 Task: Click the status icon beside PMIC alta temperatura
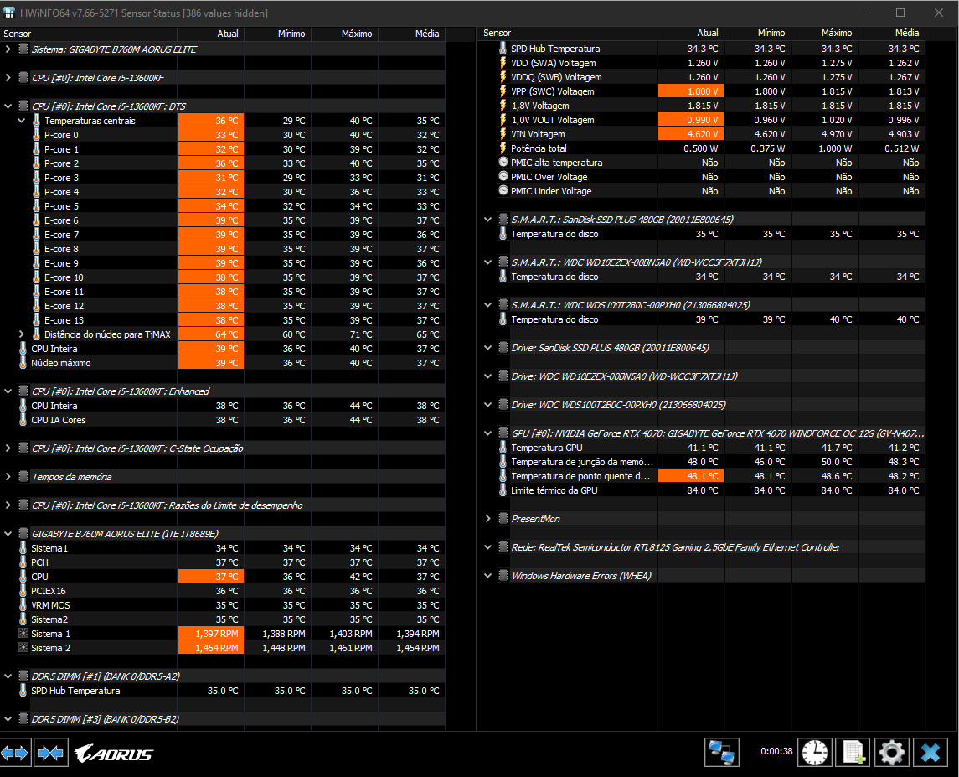(503, 163)
